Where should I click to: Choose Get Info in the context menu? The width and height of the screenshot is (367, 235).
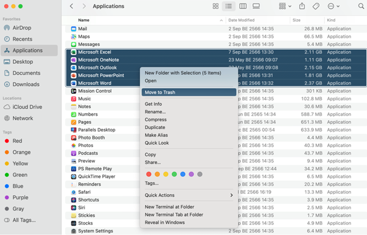pos(189,104)
